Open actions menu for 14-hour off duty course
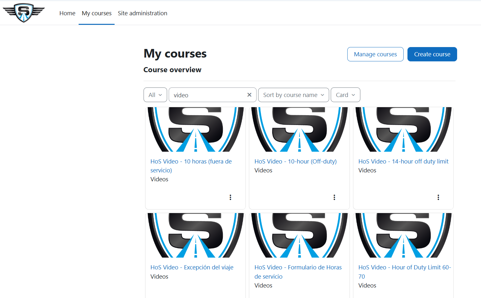 pos(438,197)
